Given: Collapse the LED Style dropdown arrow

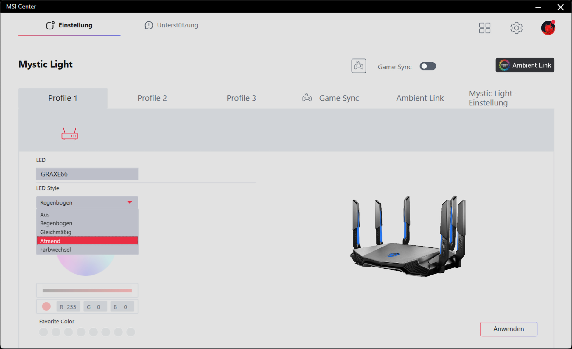Looking at the screenshot, I should [x=130, y=202].
